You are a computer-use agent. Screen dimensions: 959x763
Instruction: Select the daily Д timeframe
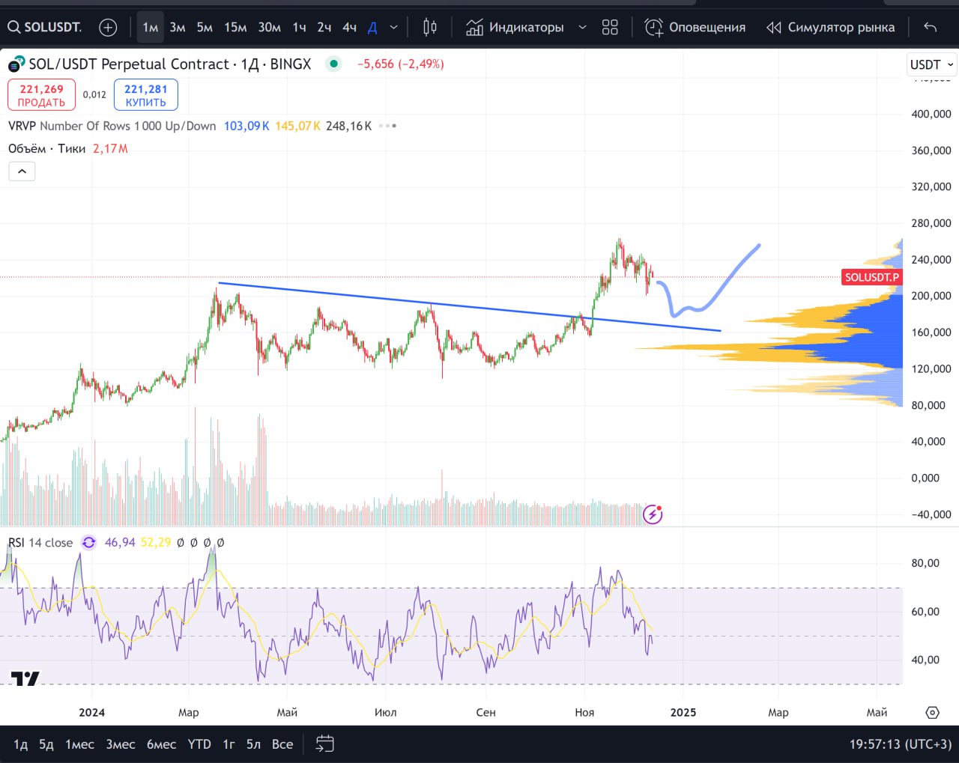tap(372, 28)
